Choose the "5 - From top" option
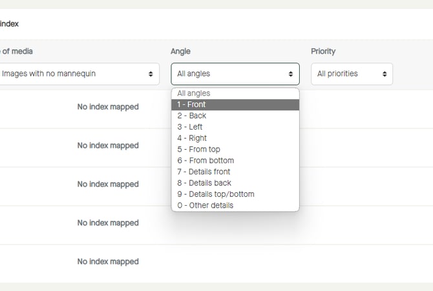Screen dimensions: 433x291 click(235, 149)
